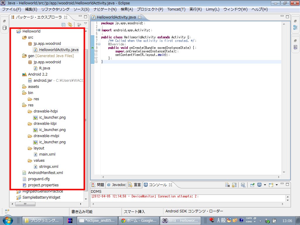Switch to ホーム - Google Chrome taskbar item

click(x=139, y=221)
